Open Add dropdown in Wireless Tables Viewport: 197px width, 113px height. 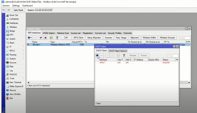pyautogui.click(x=30, y=38)
